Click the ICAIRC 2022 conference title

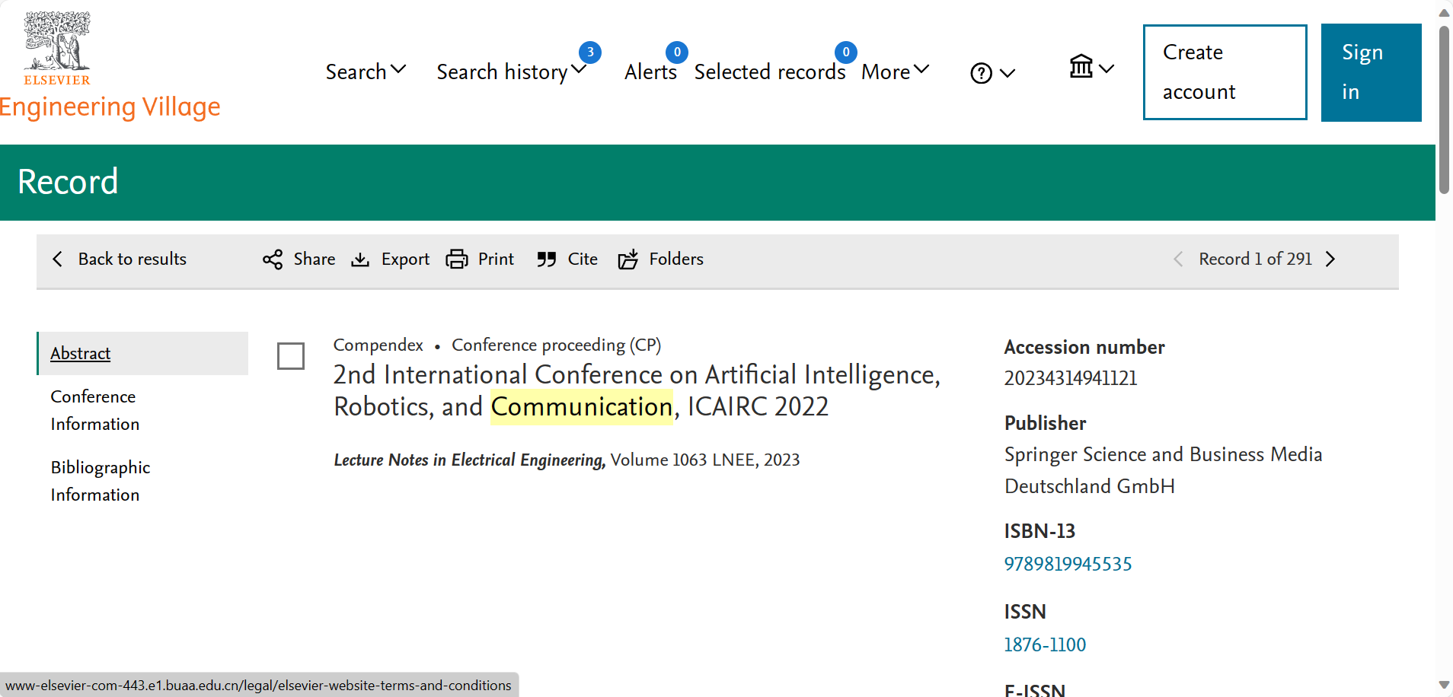pos(637,390)
